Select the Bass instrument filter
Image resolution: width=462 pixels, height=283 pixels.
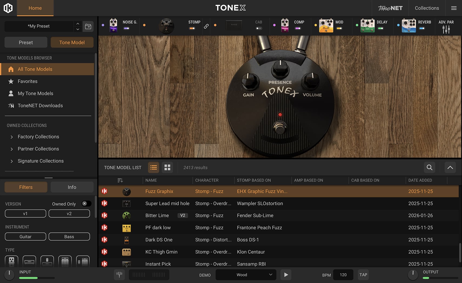point(69,237)
